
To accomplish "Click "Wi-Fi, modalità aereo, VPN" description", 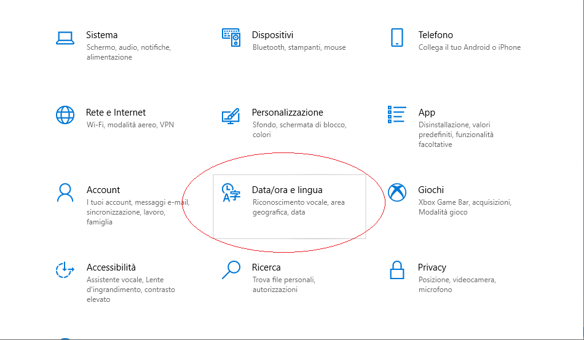I will 130,125.
